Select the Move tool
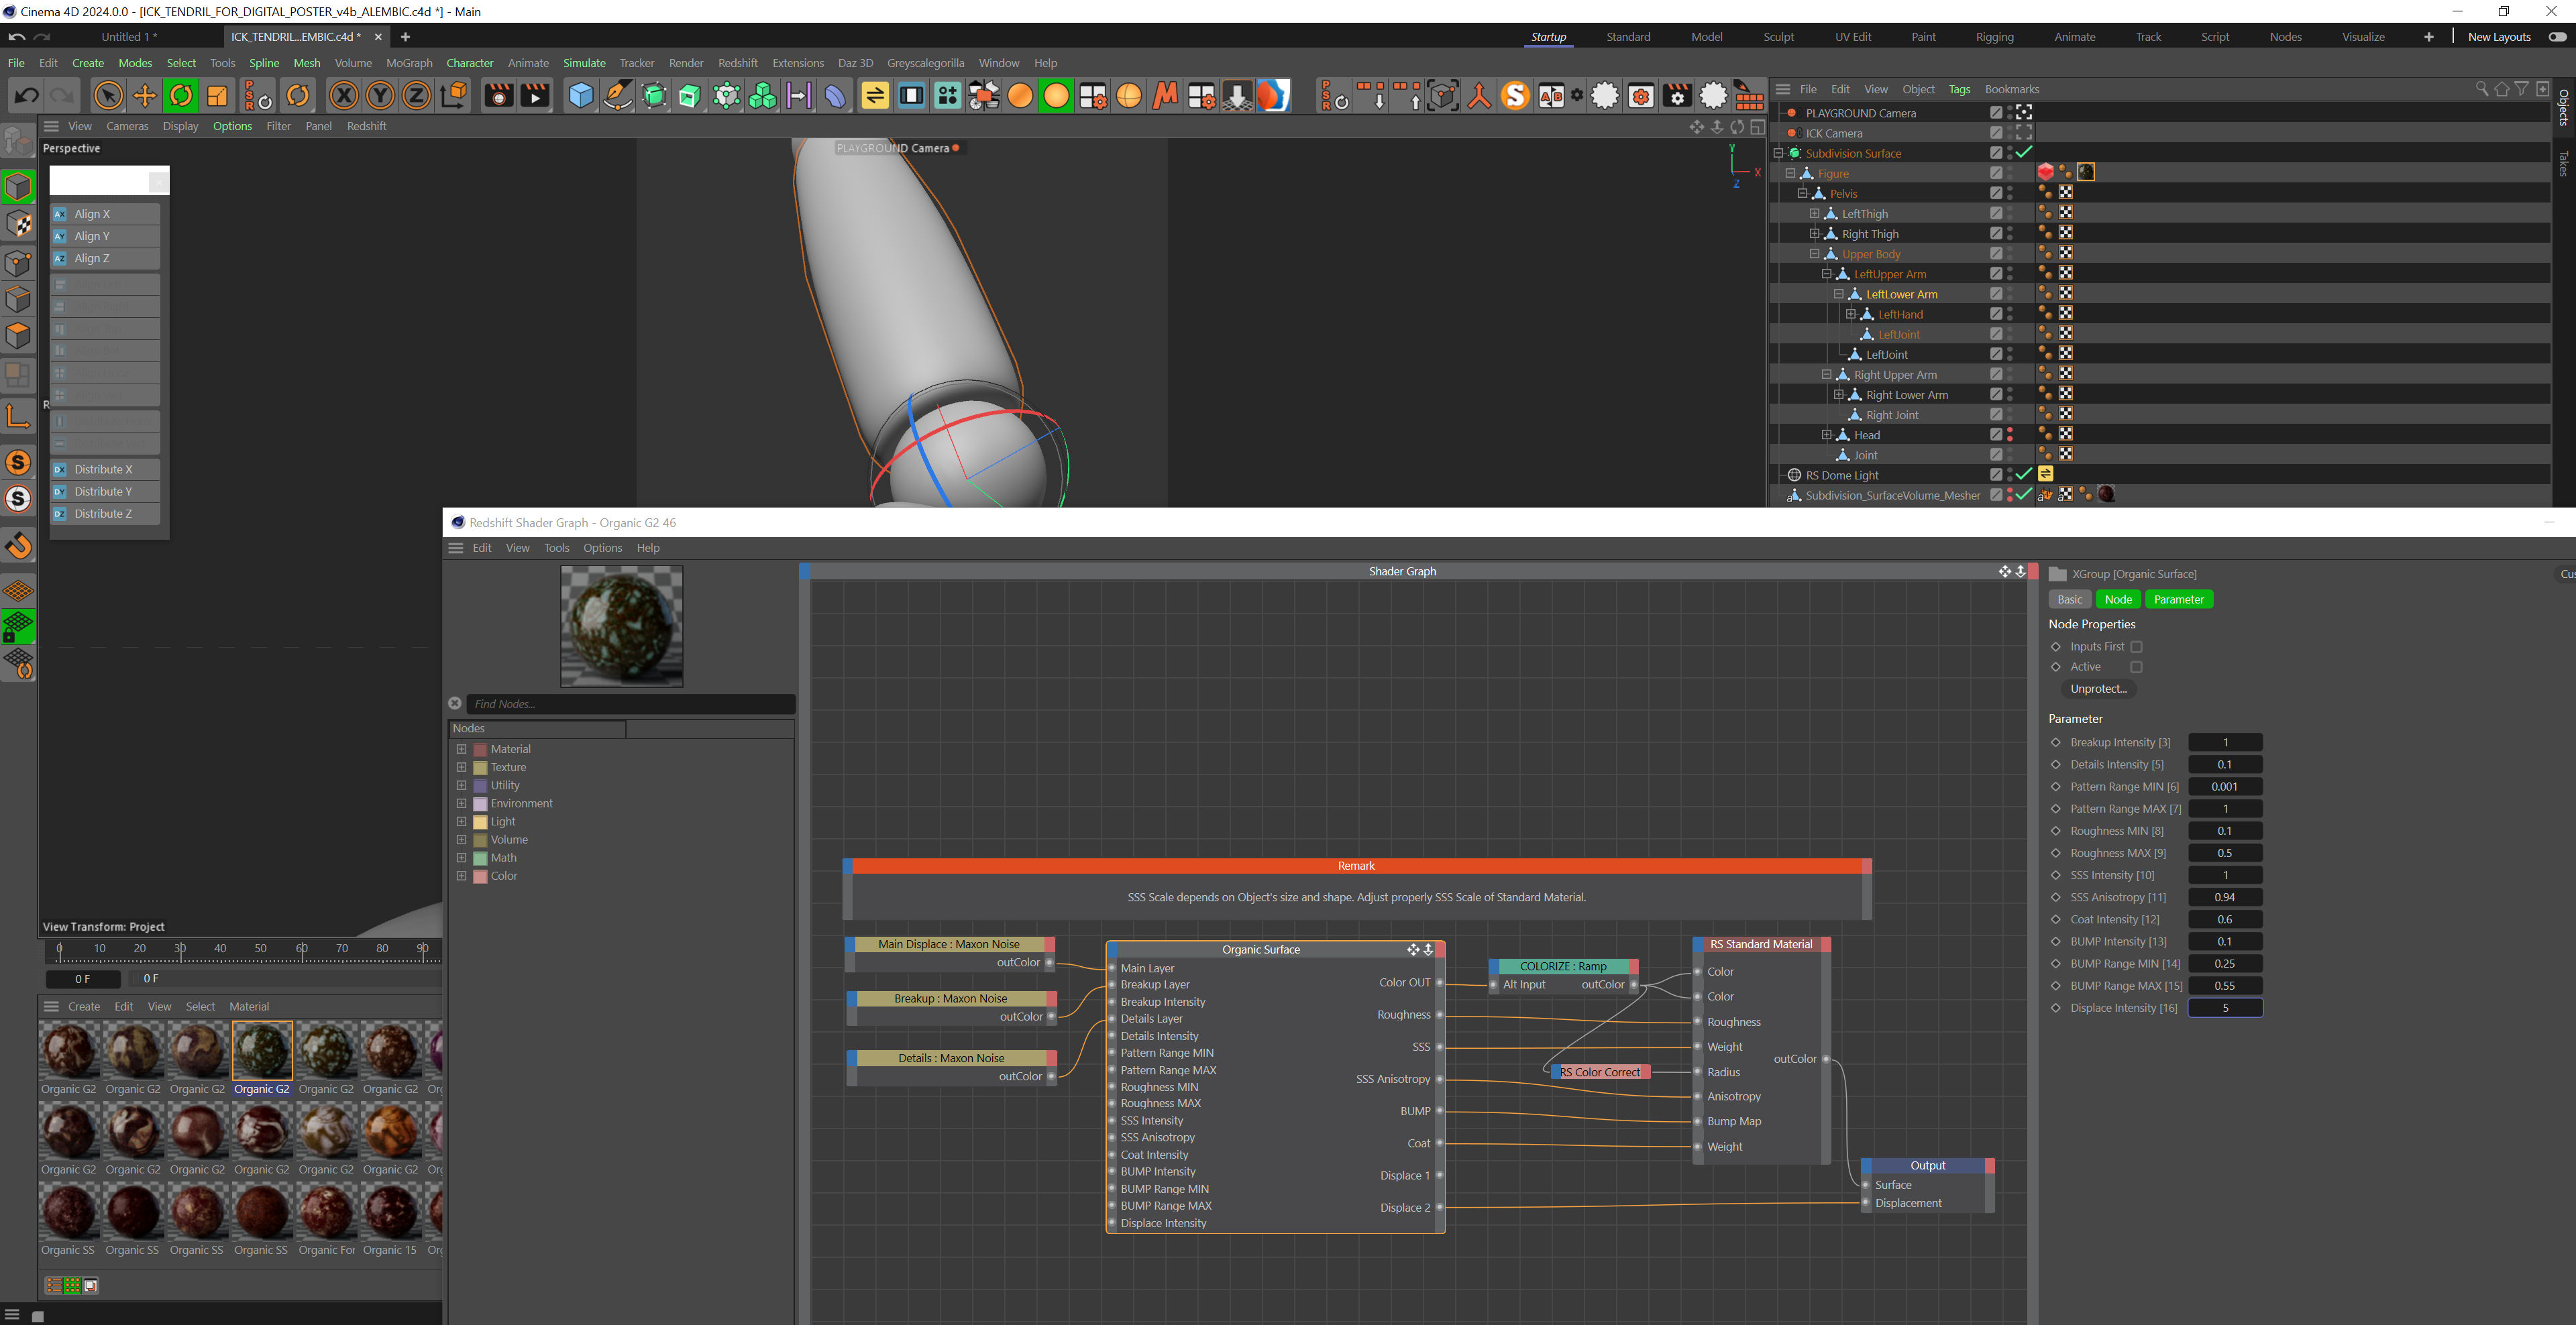 145,96
